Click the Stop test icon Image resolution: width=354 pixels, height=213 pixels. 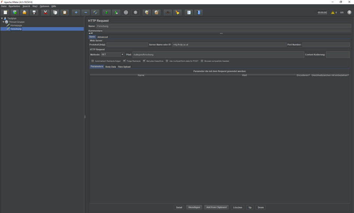point(126,12)
